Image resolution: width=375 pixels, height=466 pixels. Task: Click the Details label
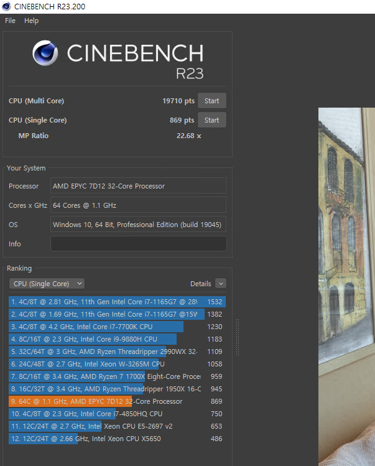pyautogui.click(x=201, y=284)
